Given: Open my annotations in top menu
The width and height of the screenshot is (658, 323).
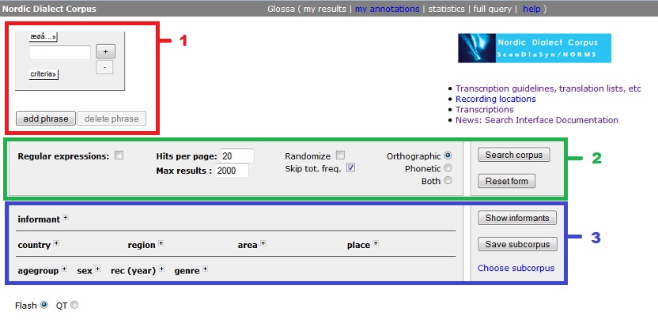Looking at the screenshot, I should click(x=388, y=9).
